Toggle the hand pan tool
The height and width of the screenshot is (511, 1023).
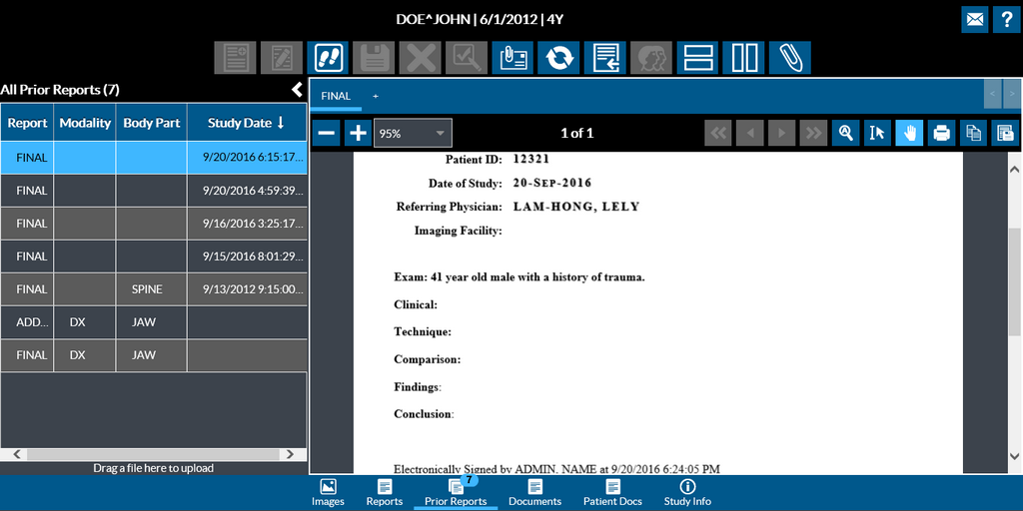909,133
